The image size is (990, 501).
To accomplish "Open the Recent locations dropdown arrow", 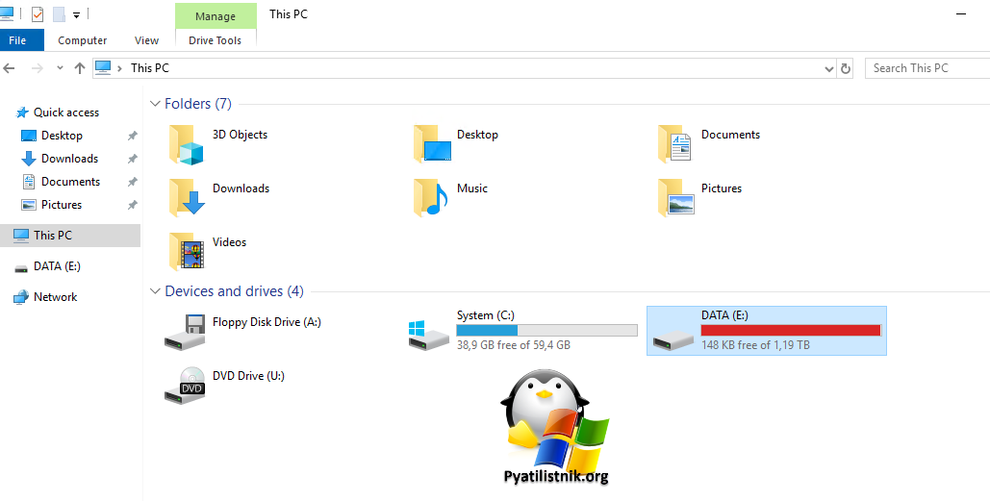I will click(x=60, y=68).
